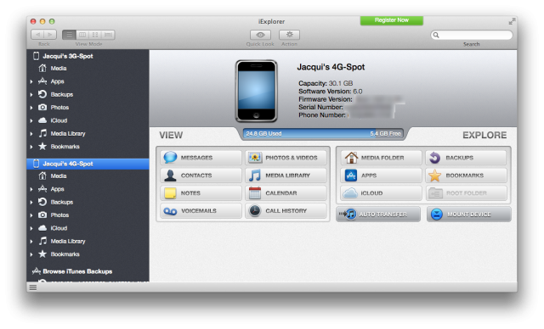Expand iCloud under Jacqui's 3G-Spot
The width and height of the screenshot is (544, 329).
[31, 120]
